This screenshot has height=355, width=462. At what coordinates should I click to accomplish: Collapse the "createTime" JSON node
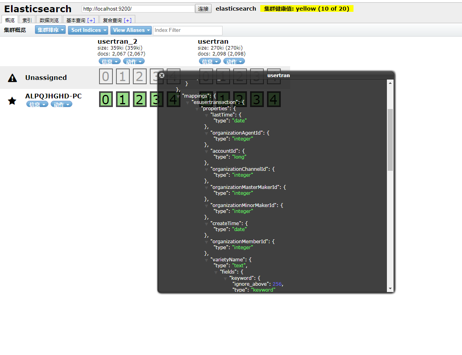point(206,224)
